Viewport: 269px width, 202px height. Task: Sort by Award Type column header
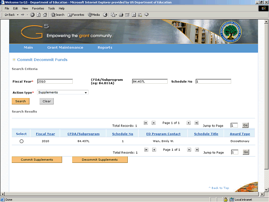point(240,134)
